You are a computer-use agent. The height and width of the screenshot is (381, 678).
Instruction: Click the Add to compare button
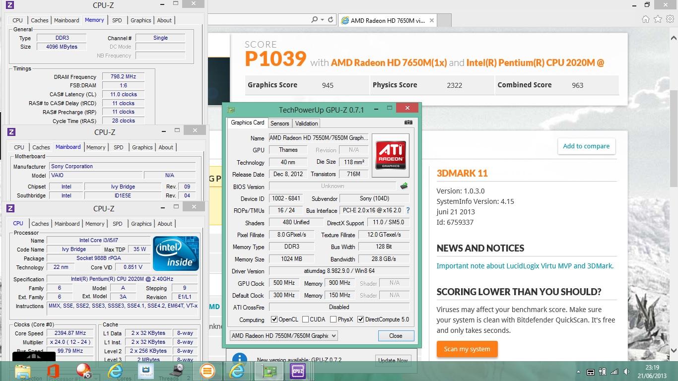coord(586,146)
